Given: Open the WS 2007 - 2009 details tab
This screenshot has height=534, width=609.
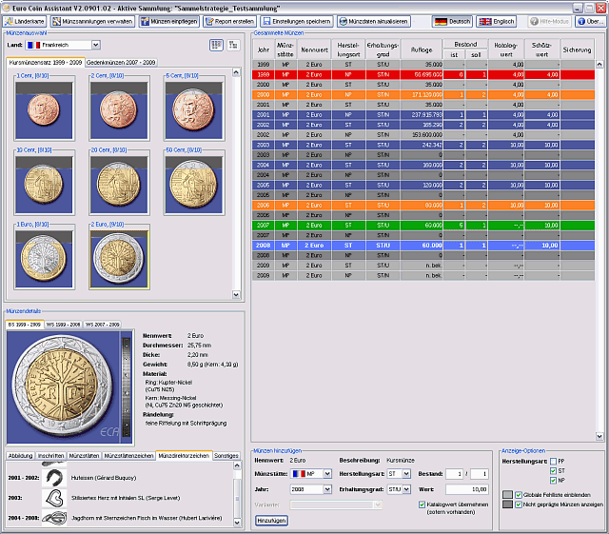Looking at the screenshot, I should [x=102, y=325].
